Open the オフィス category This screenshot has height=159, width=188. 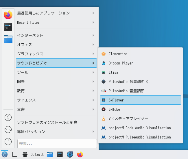56,45
